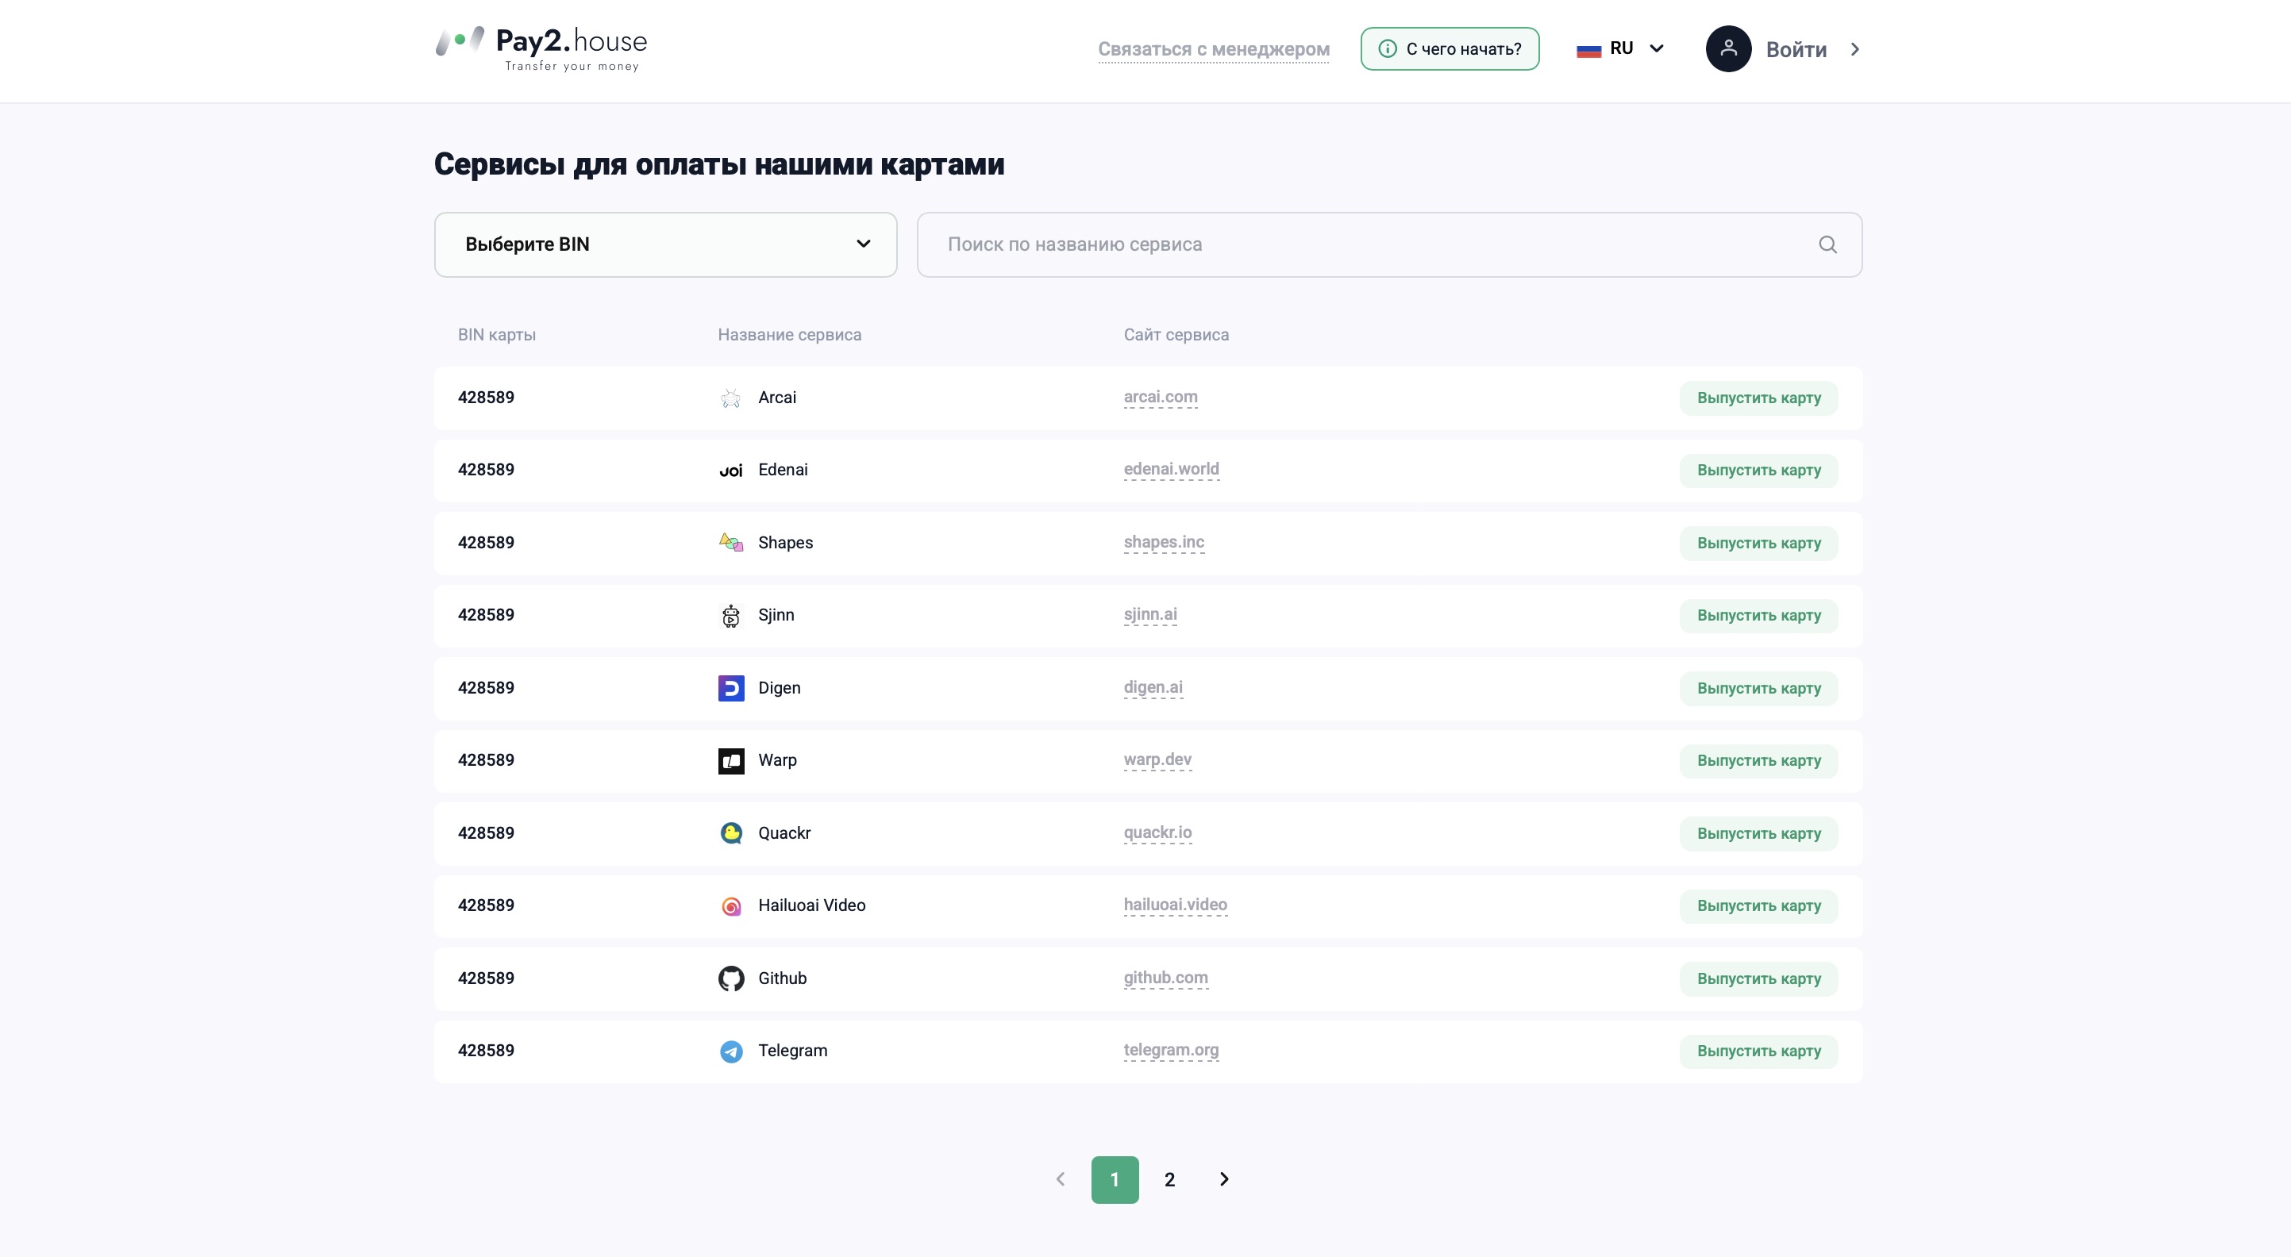Open the arcai.com link
Image resolution: width=2291 pixels, height=1257 pixels.
tap(1160, 398)
